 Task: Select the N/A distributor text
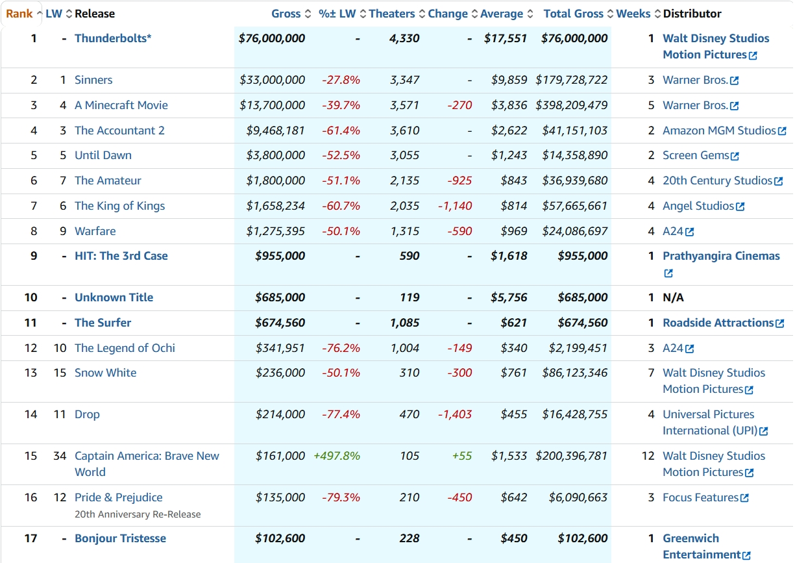click(x=674, y=297)
